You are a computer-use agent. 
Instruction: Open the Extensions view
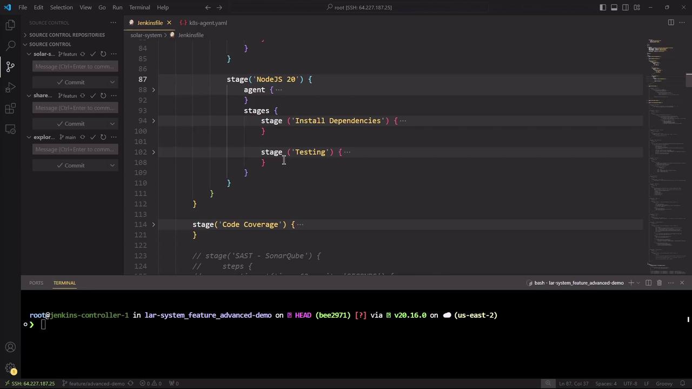pyautogui.click(x=10, y=109)
